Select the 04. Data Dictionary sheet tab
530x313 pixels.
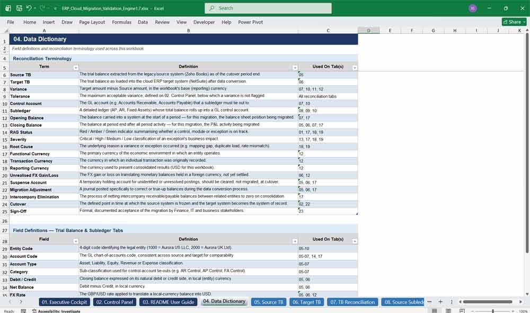(x=224, y=301)
